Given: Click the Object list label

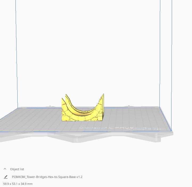Looking at the screenshot, I should point(17,169).
